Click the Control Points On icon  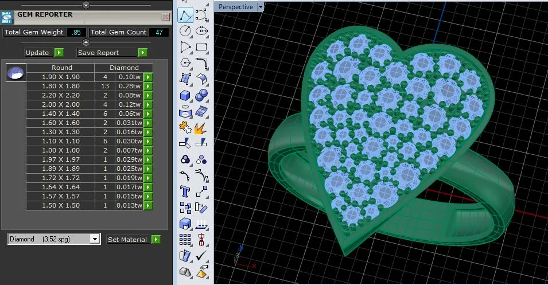[x=201, y=175]
